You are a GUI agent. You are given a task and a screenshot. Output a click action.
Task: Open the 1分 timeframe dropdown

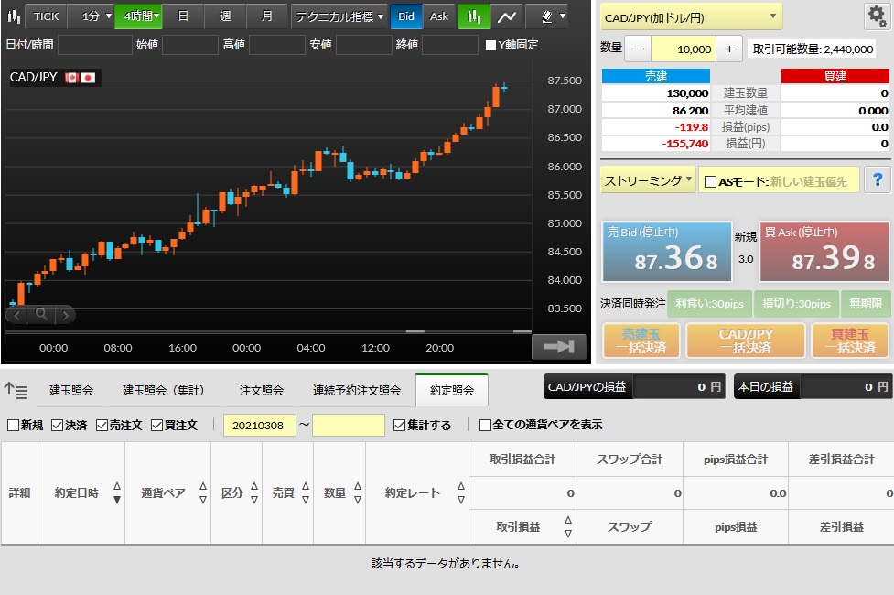(92, 16)
